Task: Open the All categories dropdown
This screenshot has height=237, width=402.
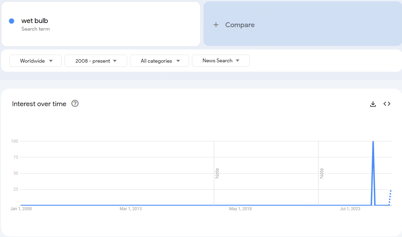Action: tap(160, 61)
